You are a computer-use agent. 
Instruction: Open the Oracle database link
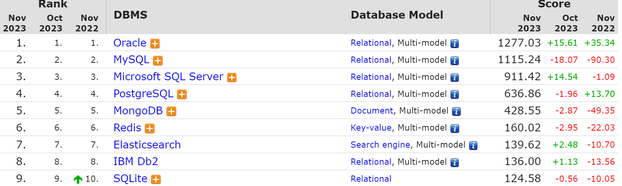(x=130, y=43)
